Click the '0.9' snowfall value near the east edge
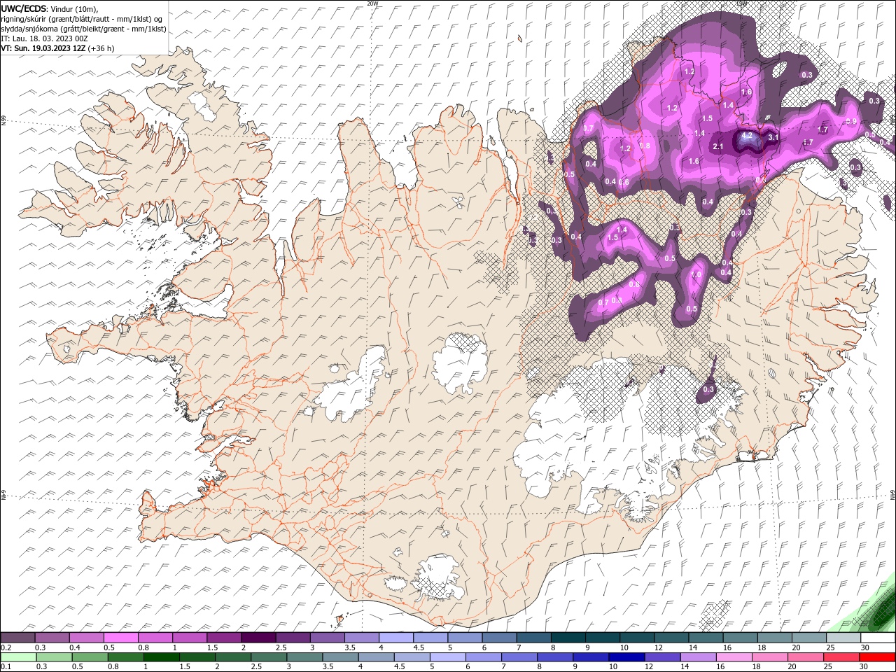This screenshot has width=896, height=672. point(851,122)
